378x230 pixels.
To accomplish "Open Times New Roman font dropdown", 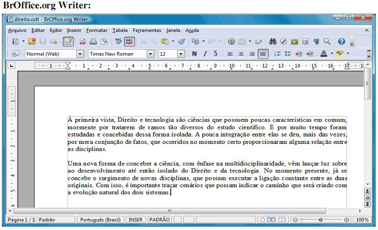I will 151,54.
